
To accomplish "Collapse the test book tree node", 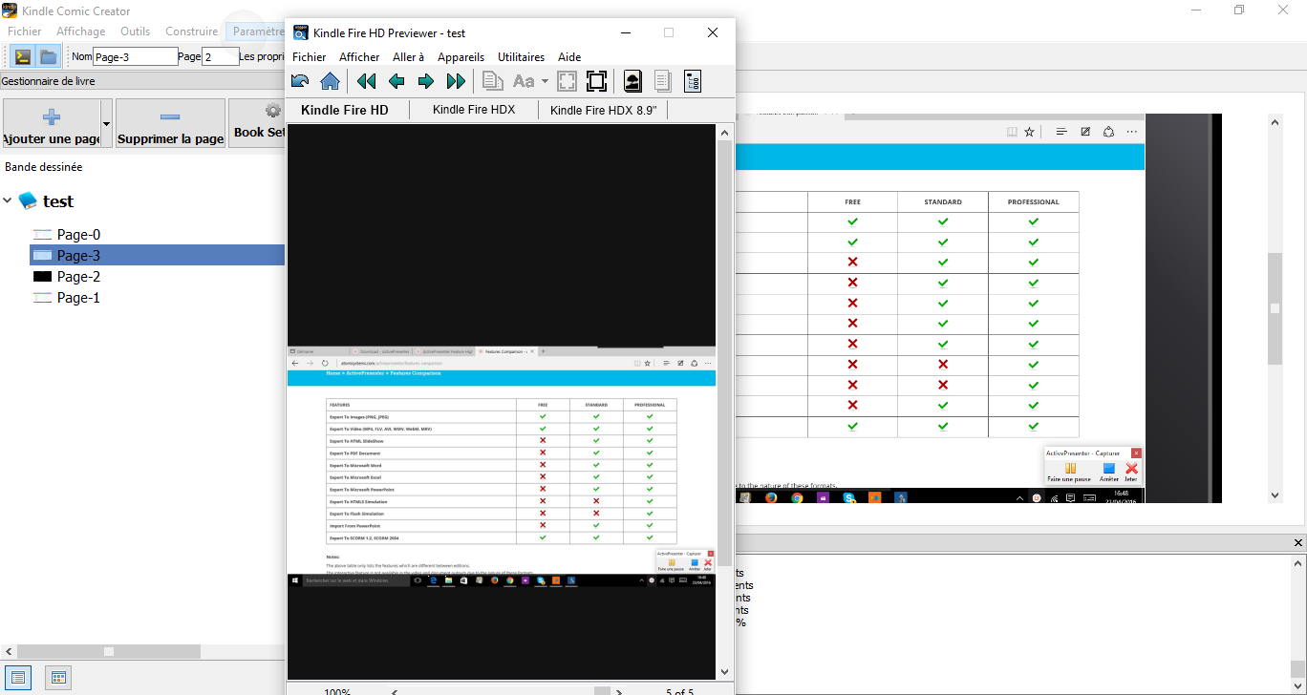I will coord(9,201).
